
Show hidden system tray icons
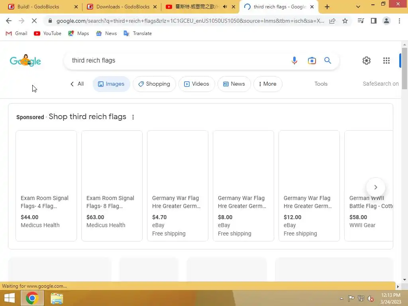[341, 298]
